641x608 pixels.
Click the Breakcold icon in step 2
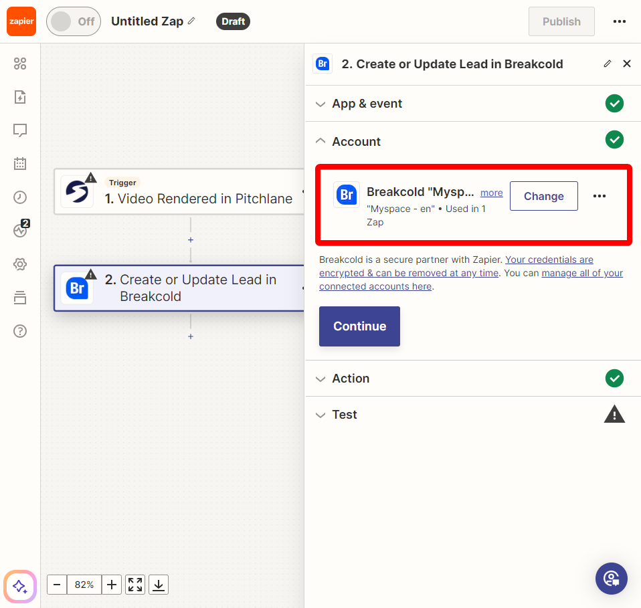[77, 288]
